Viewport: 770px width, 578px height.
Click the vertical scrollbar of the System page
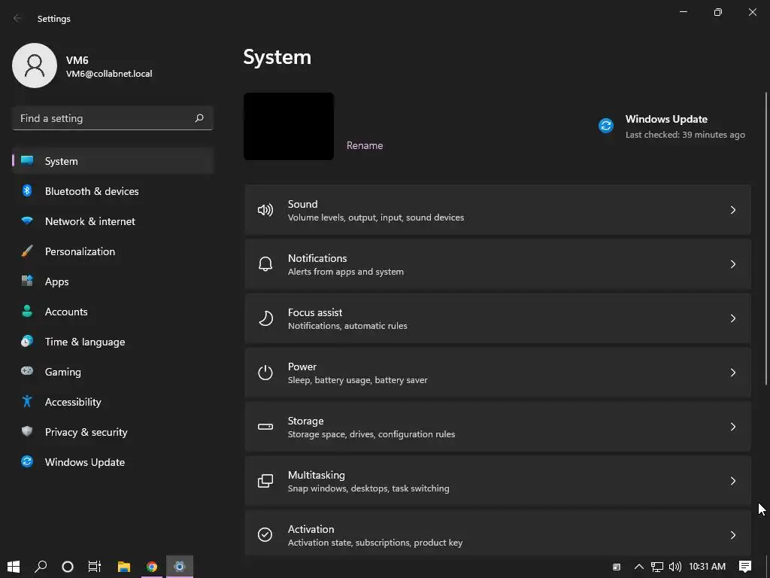[766, 239]
